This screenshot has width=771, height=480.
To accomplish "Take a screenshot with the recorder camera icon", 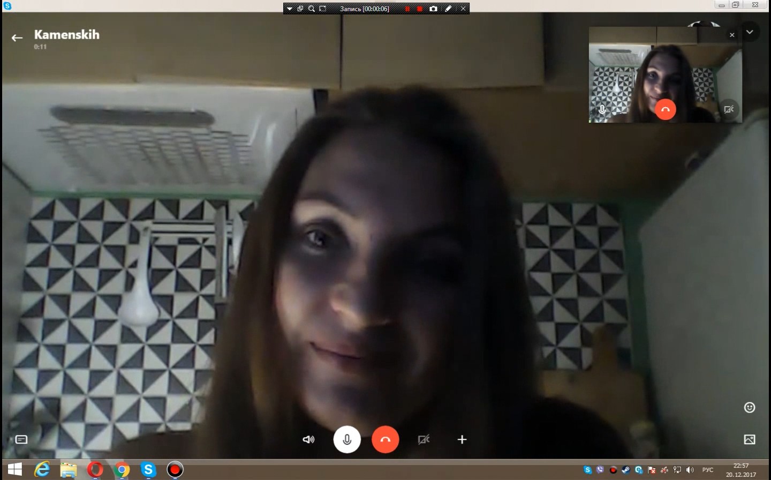I will pyautogui.click(x=433, y=9).
